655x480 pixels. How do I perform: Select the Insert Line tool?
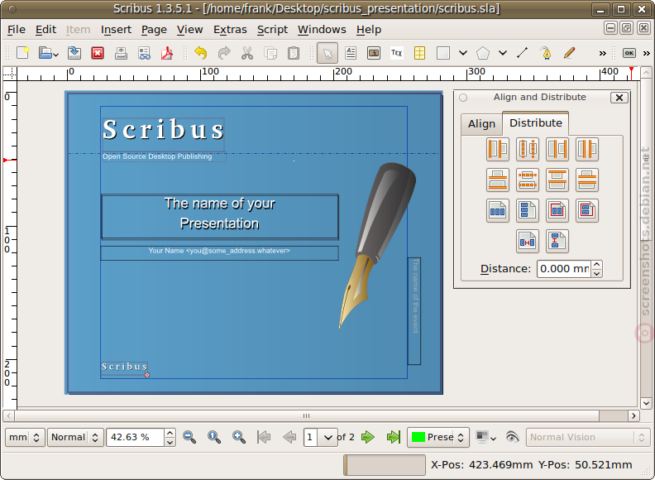[x=522, y=53]
